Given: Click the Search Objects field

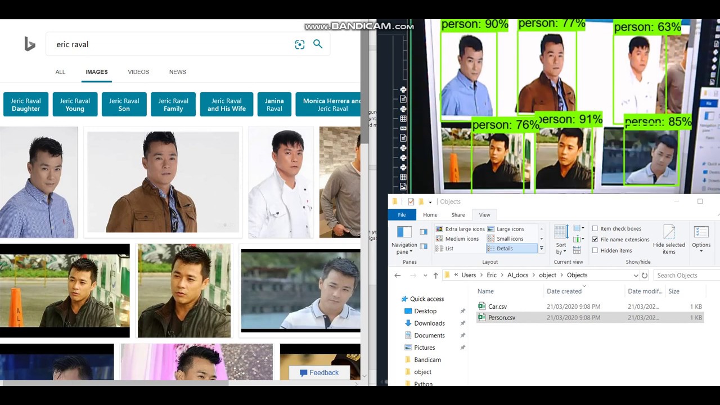Looking at the screenshot, I should (x=686, y=276).
